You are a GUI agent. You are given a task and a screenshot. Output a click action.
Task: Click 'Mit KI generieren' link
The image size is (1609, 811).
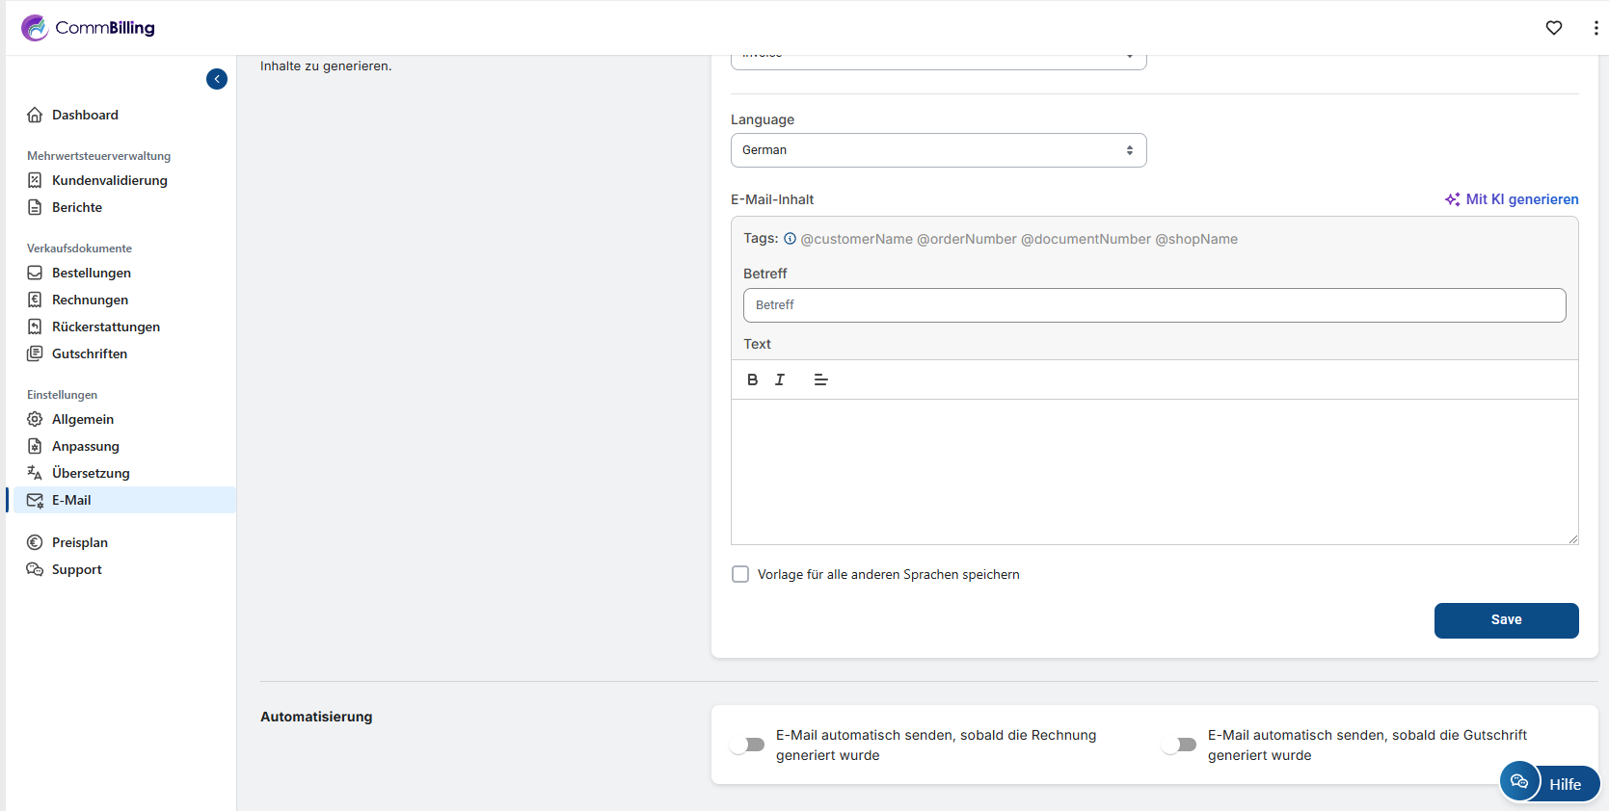(1512, 199)
